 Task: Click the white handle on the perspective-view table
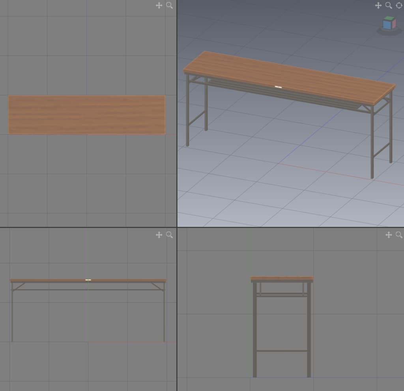pyautogui.click(x=278, y=87)
